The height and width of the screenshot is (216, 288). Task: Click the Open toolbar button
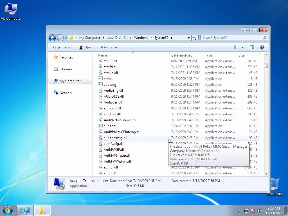[85, 47]
